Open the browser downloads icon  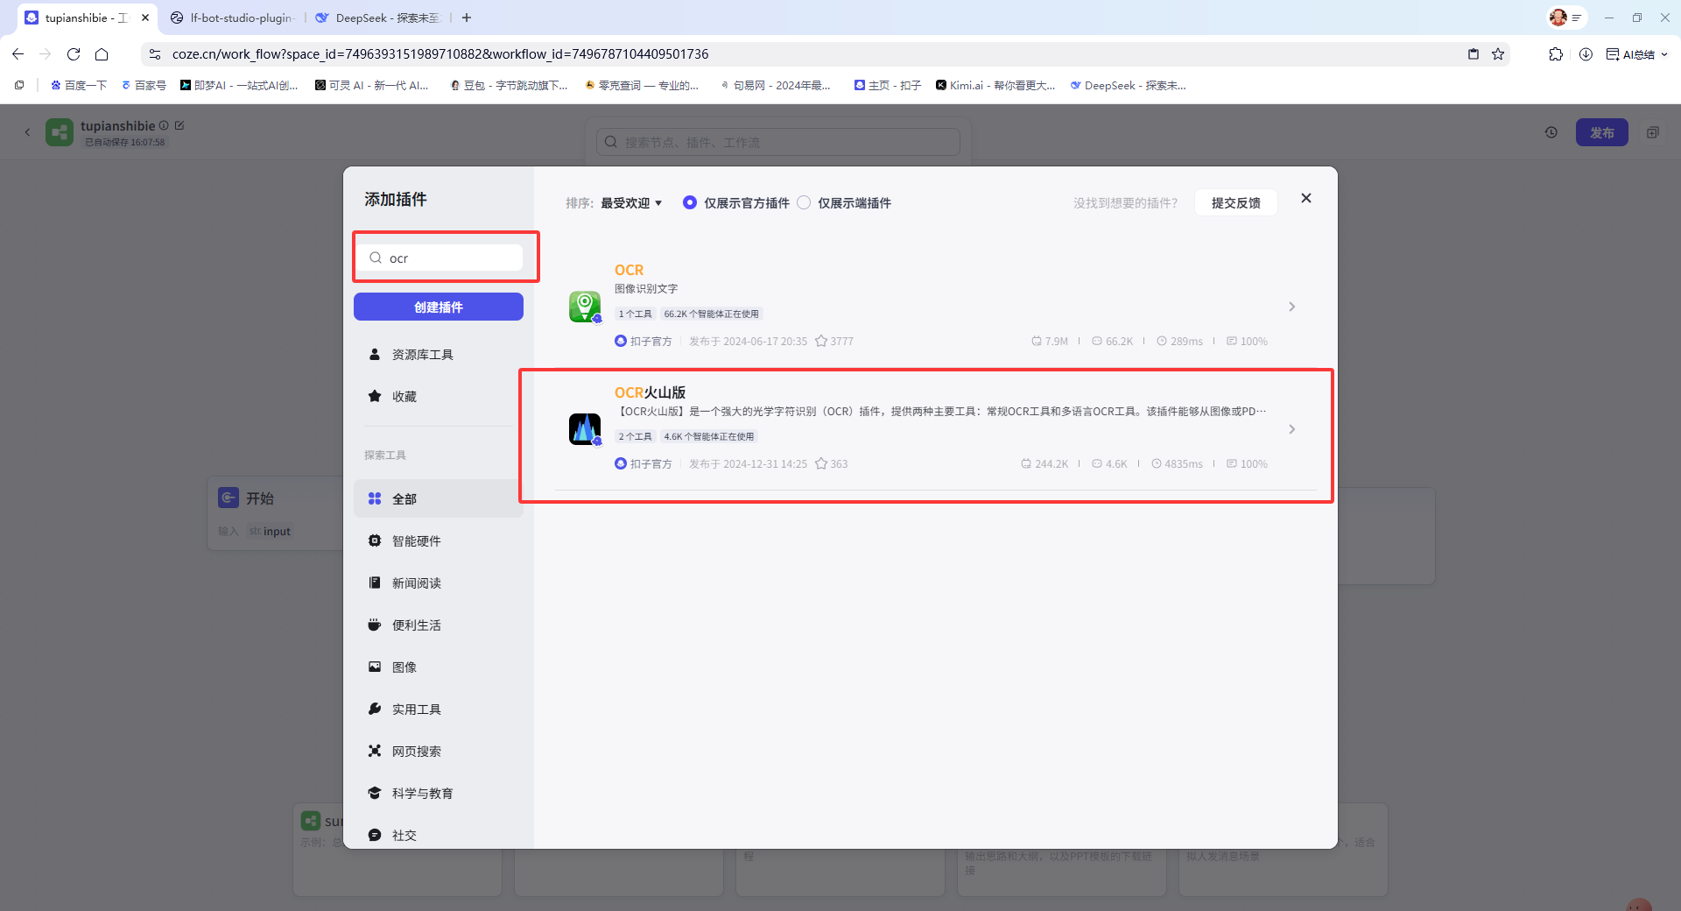1586,54
